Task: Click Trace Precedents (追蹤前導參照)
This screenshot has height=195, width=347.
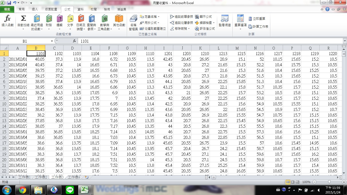Action: pyautogui.click(x=181, y=17)
